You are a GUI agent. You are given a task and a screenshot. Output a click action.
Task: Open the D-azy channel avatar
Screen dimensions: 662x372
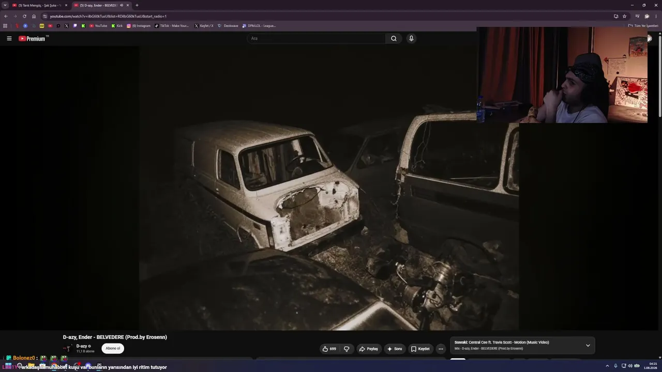click(x=67, y=348)
